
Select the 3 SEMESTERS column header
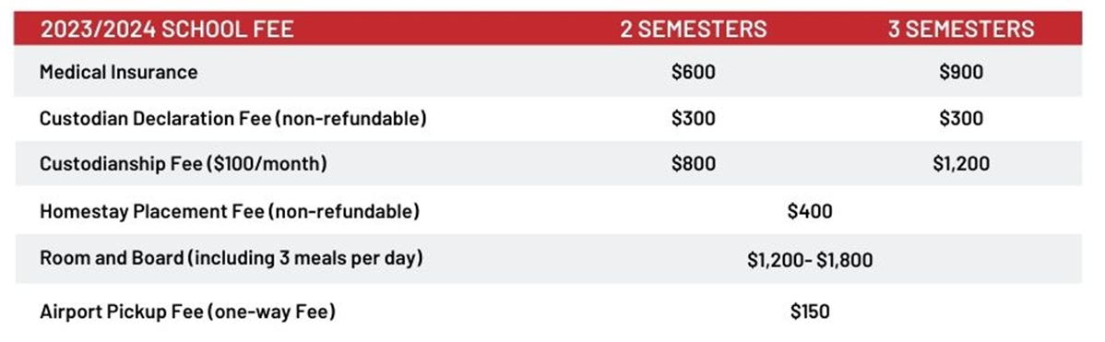960,29
